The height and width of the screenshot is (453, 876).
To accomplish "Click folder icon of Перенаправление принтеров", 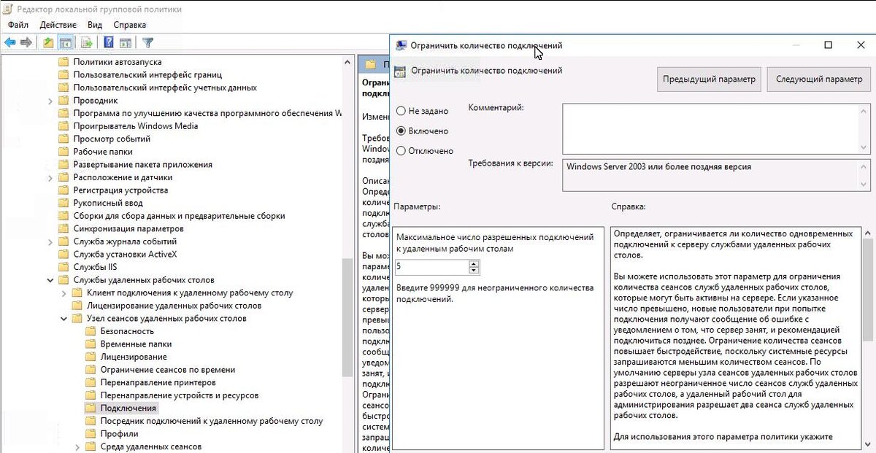I will [91, 382].
